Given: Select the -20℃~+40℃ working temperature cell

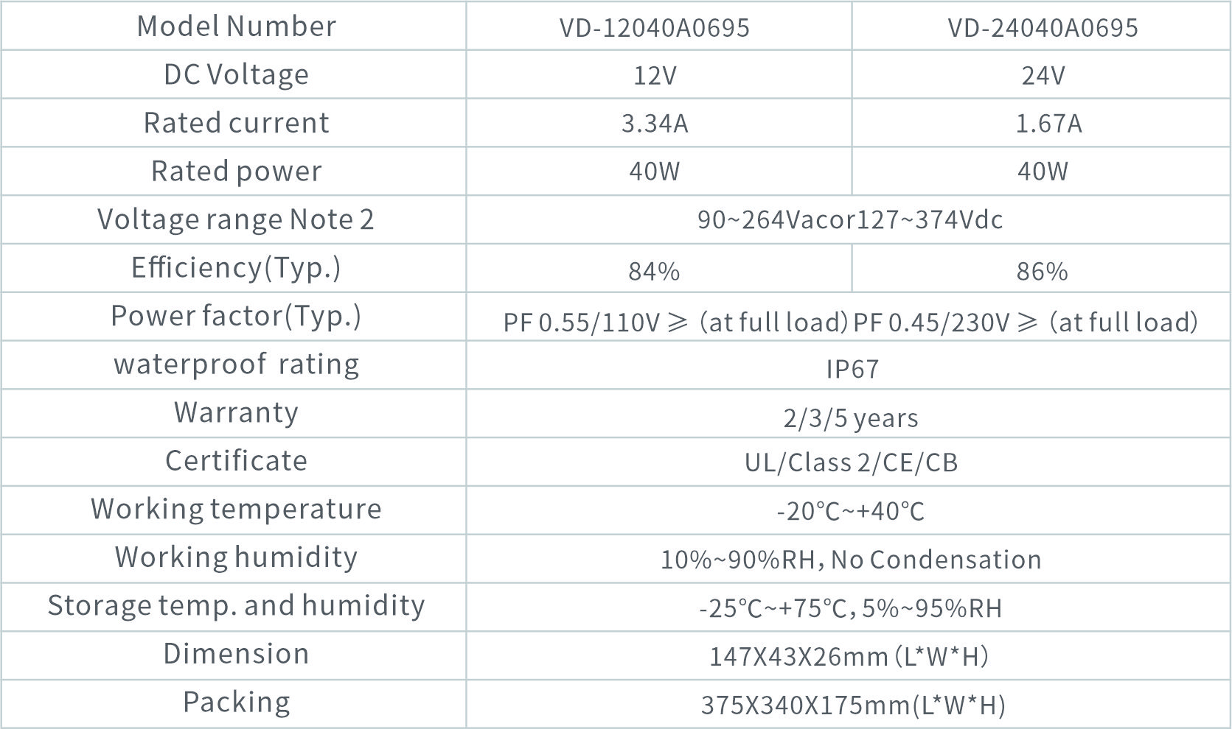Looking at the screenshot, I should pyautogui.click(x=850, y=511).
